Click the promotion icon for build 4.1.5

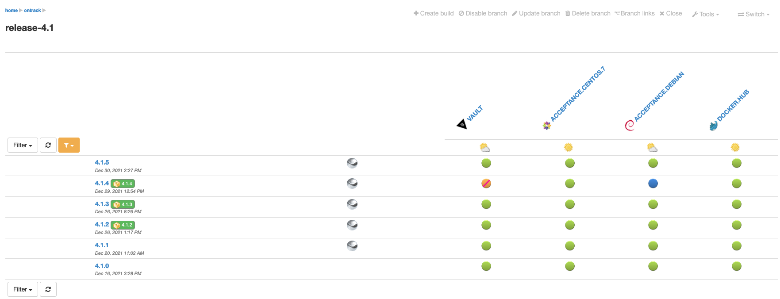352,163
